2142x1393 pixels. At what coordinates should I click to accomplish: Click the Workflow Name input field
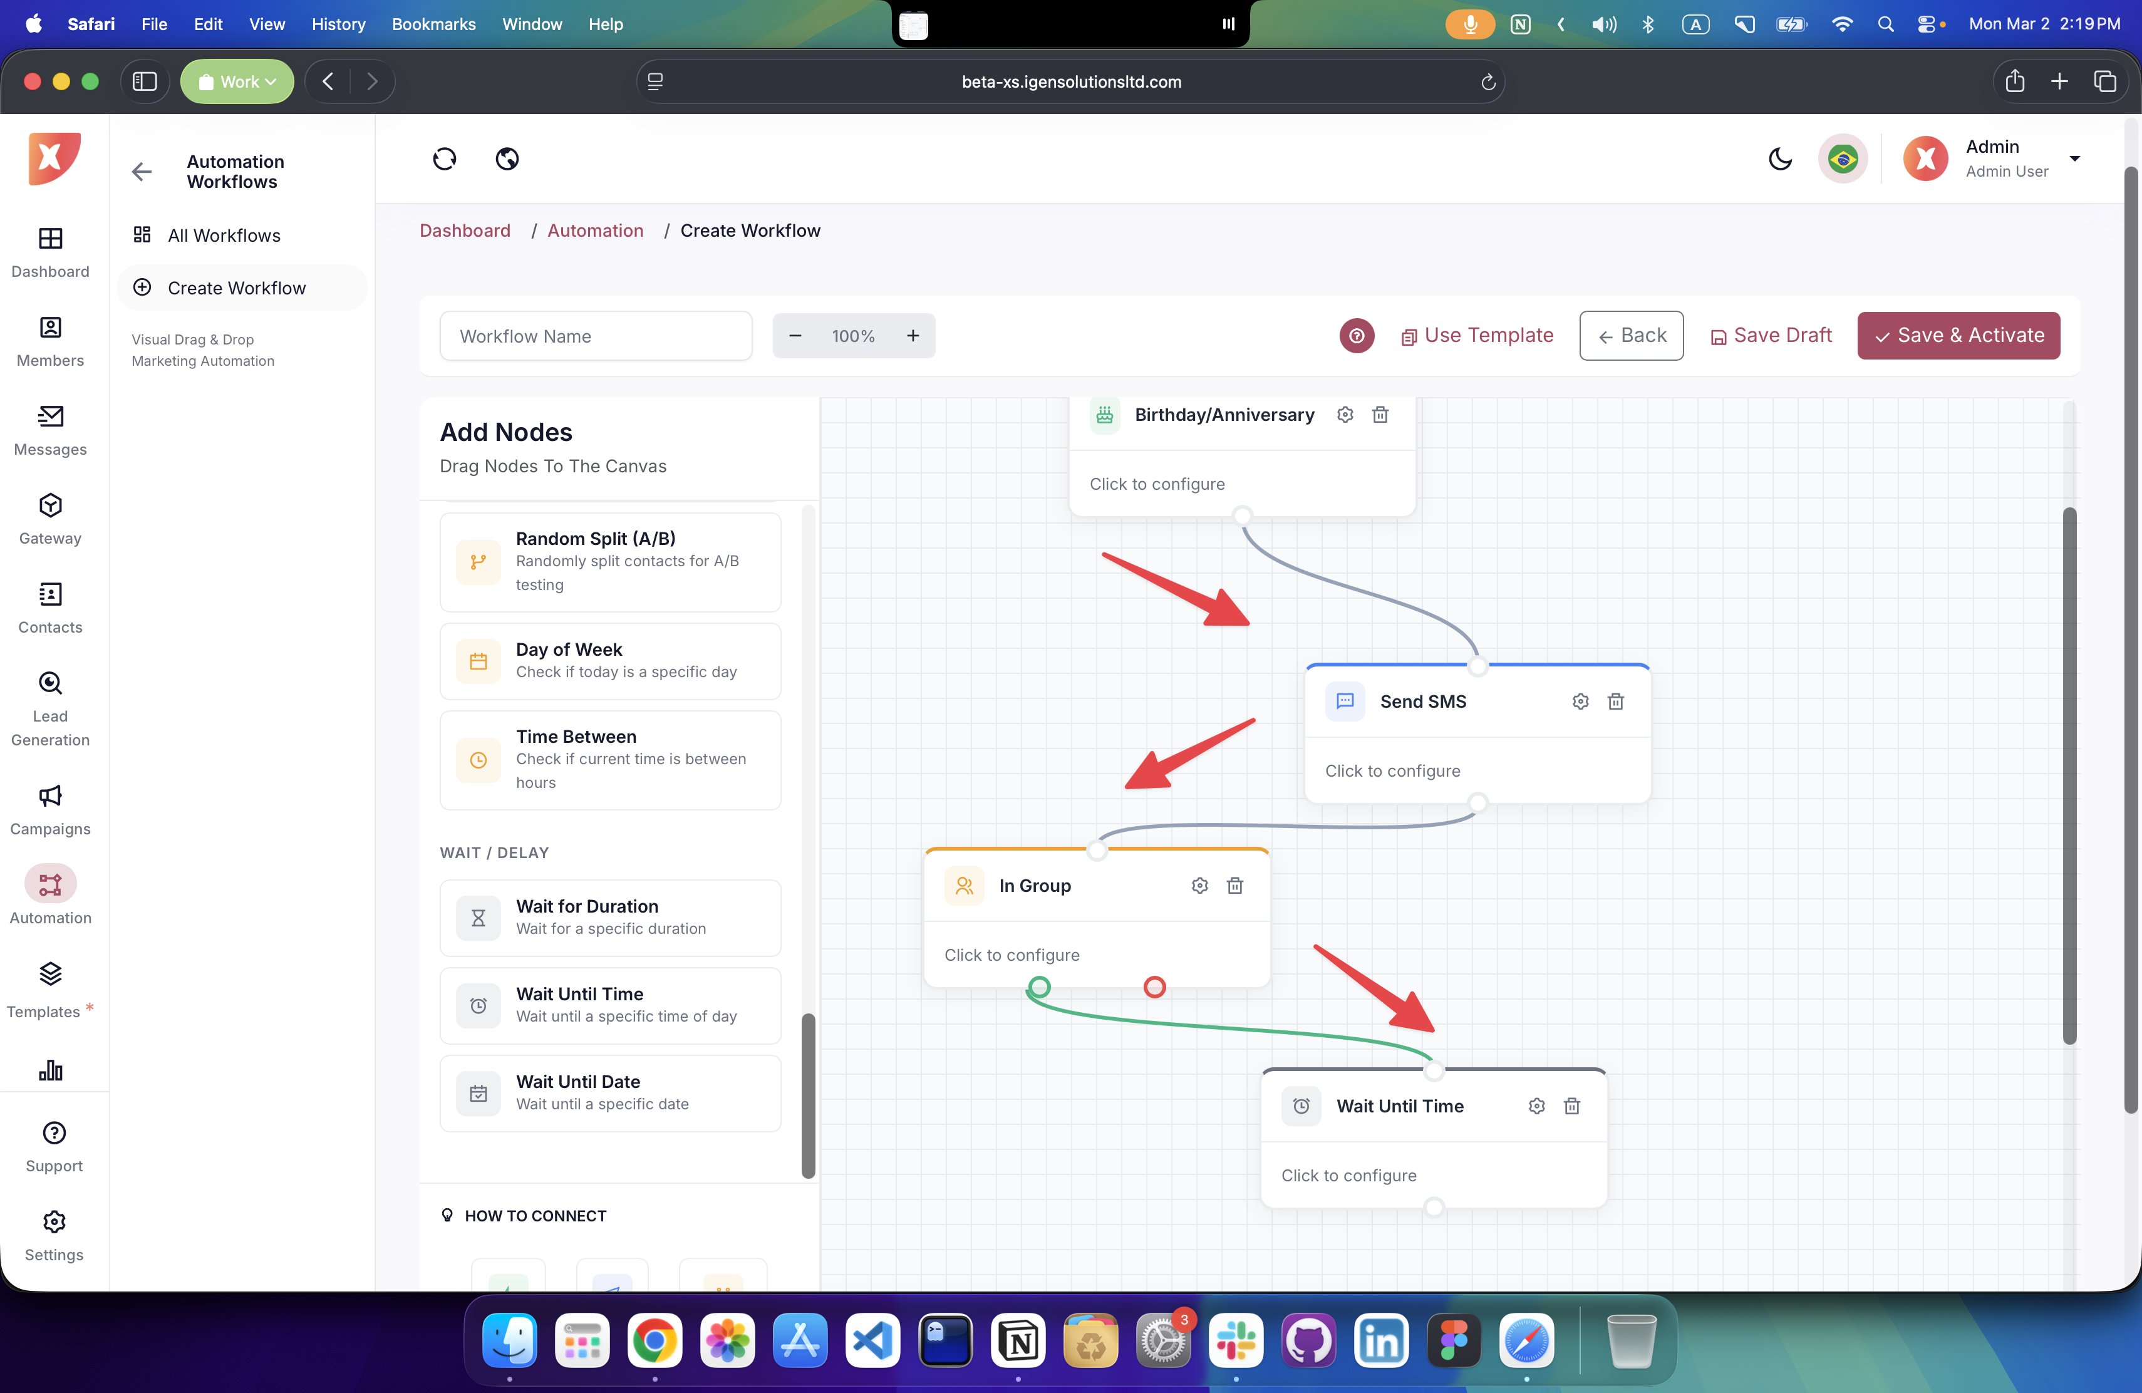(596, 336)
